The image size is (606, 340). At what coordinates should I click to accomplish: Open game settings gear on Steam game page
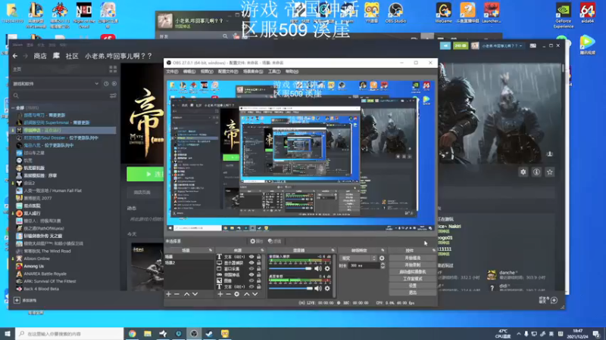523,172
